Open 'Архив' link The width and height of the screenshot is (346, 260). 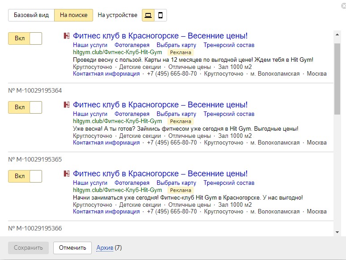tap(105, 247)
